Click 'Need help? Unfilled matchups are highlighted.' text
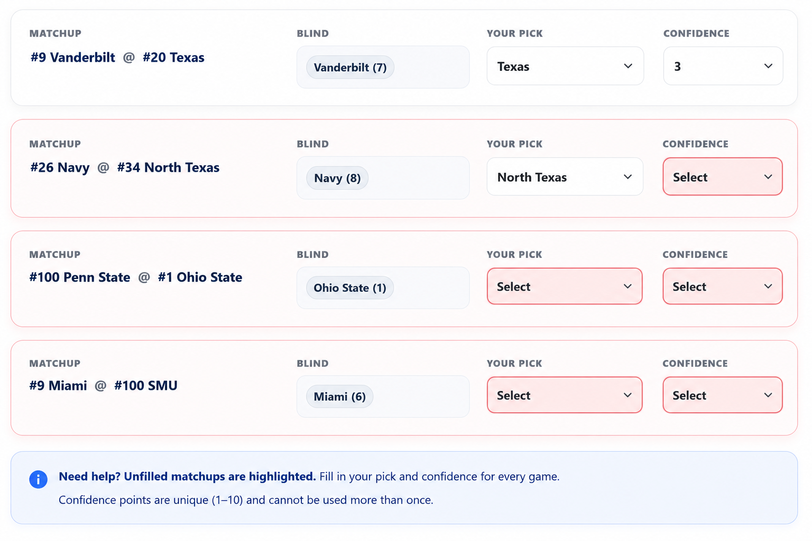The height and width of the screenshot is (541, 812). pos(187,477)
